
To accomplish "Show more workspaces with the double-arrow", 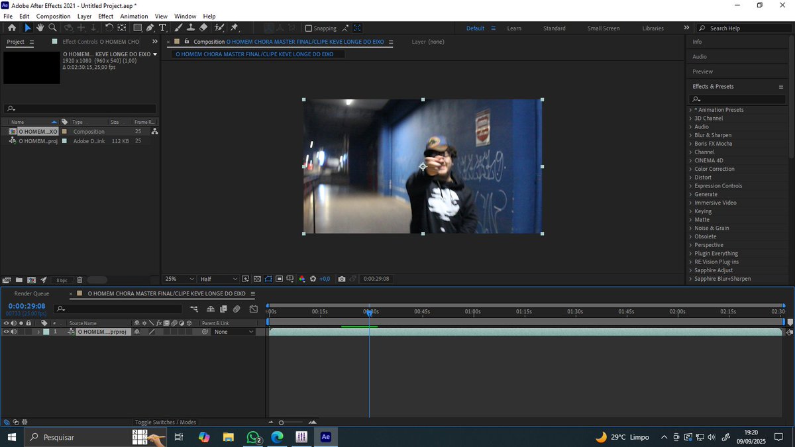I will tap(686, 28).
